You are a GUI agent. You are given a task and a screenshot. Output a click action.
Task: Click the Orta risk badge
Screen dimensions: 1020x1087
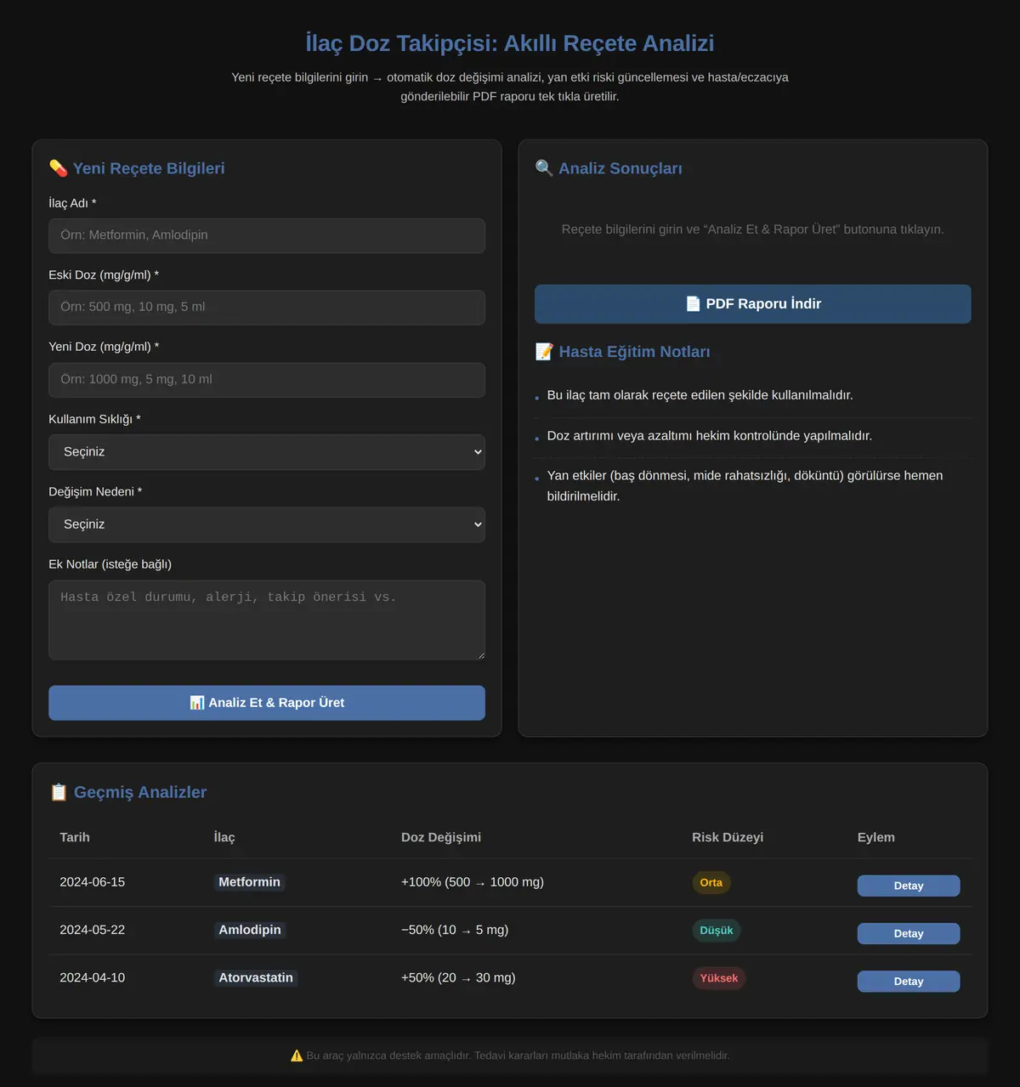(x=711, y=882)
